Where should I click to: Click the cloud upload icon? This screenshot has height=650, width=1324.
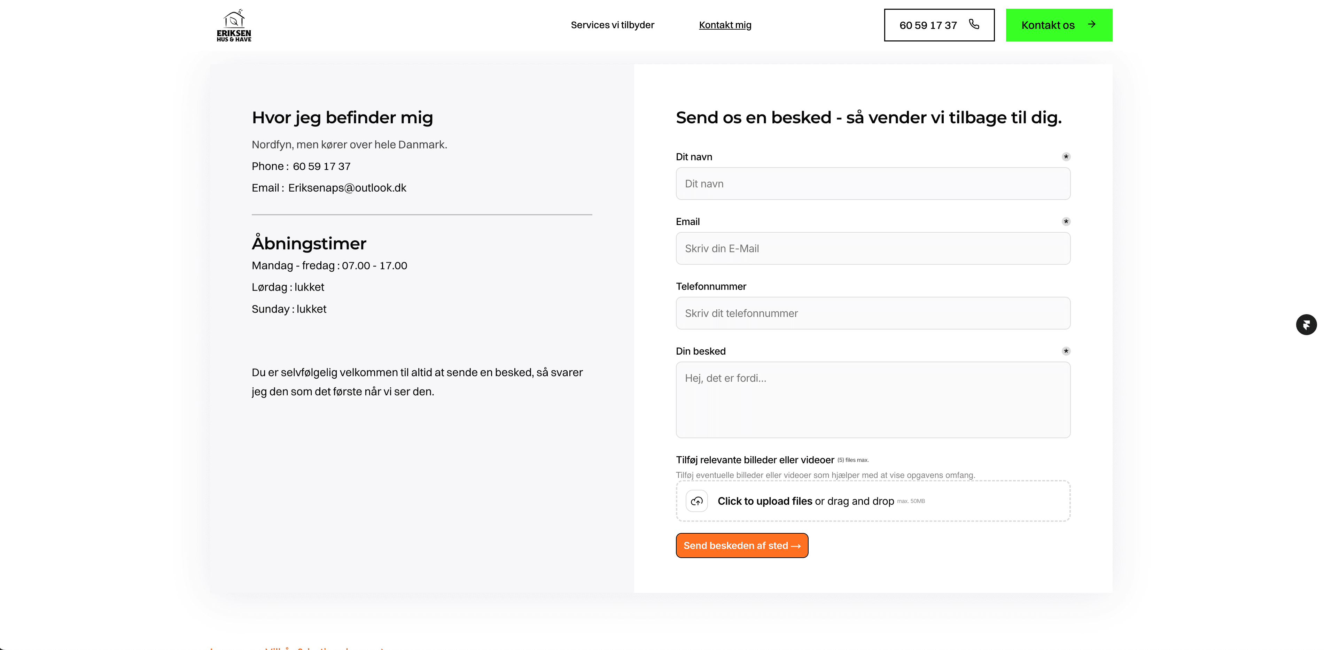click(697, 501)
